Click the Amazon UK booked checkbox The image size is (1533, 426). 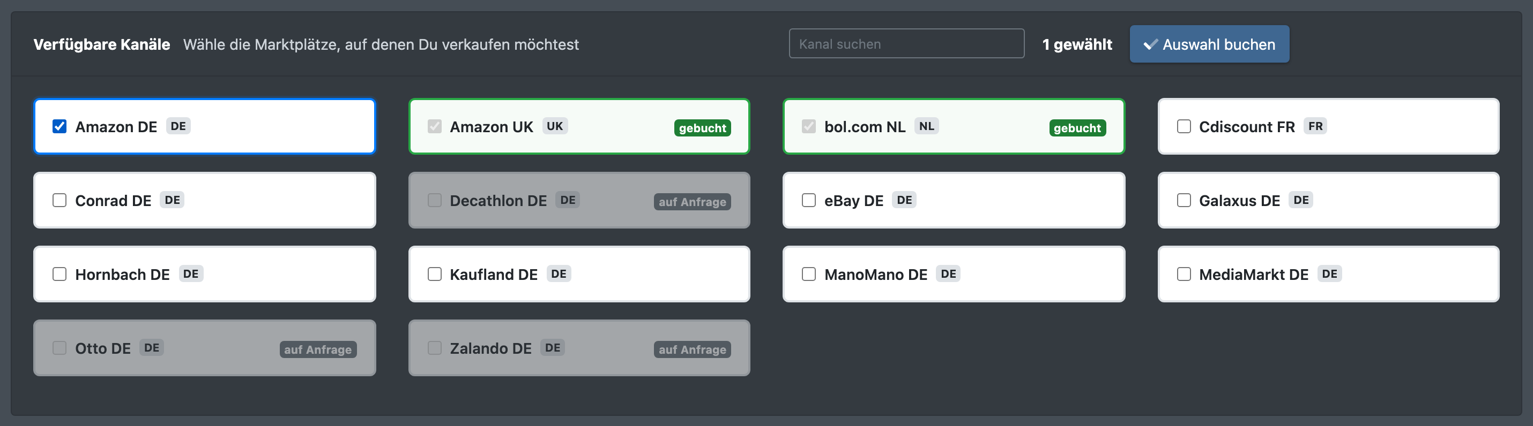pyautogui.click(x=434, y=126)
